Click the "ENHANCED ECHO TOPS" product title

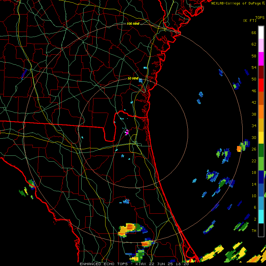[x=103, y=264]
